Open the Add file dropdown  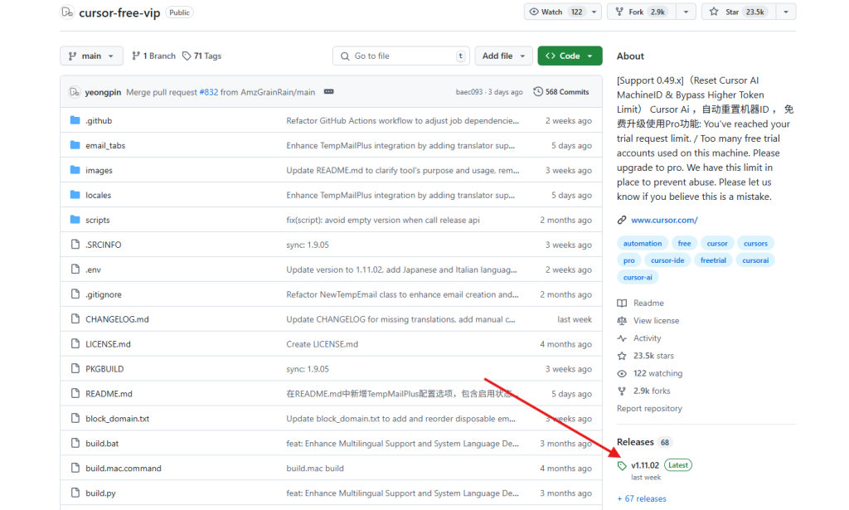tap(503, 56)
